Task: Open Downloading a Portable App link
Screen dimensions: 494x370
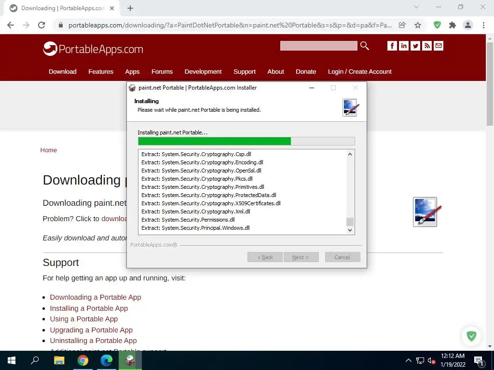Action: [96, 297]
